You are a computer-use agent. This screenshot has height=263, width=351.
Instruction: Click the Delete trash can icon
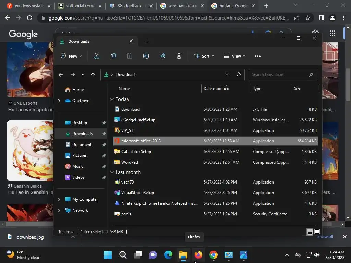click(179, 56)
